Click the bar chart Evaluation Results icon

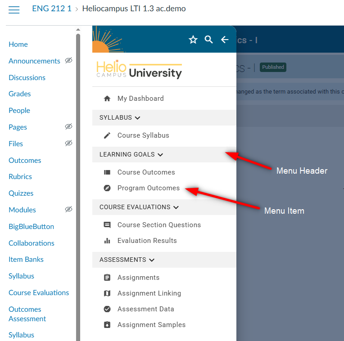pos(107,241)
